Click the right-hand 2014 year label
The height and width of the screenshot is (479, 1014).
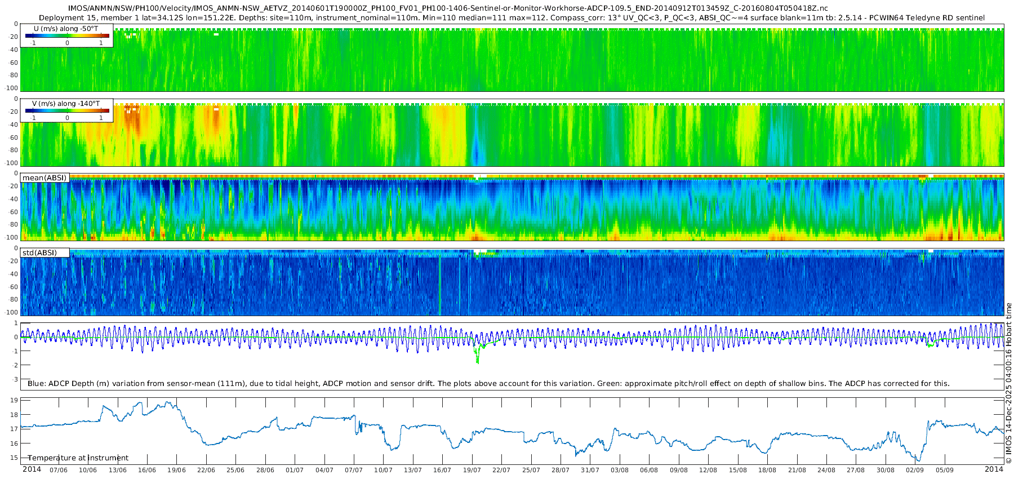[x=994, y=469]
